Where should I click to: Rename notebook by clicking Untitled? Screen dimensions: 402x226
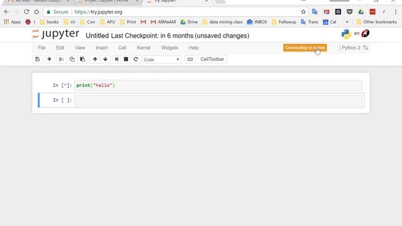pos(97,36)
